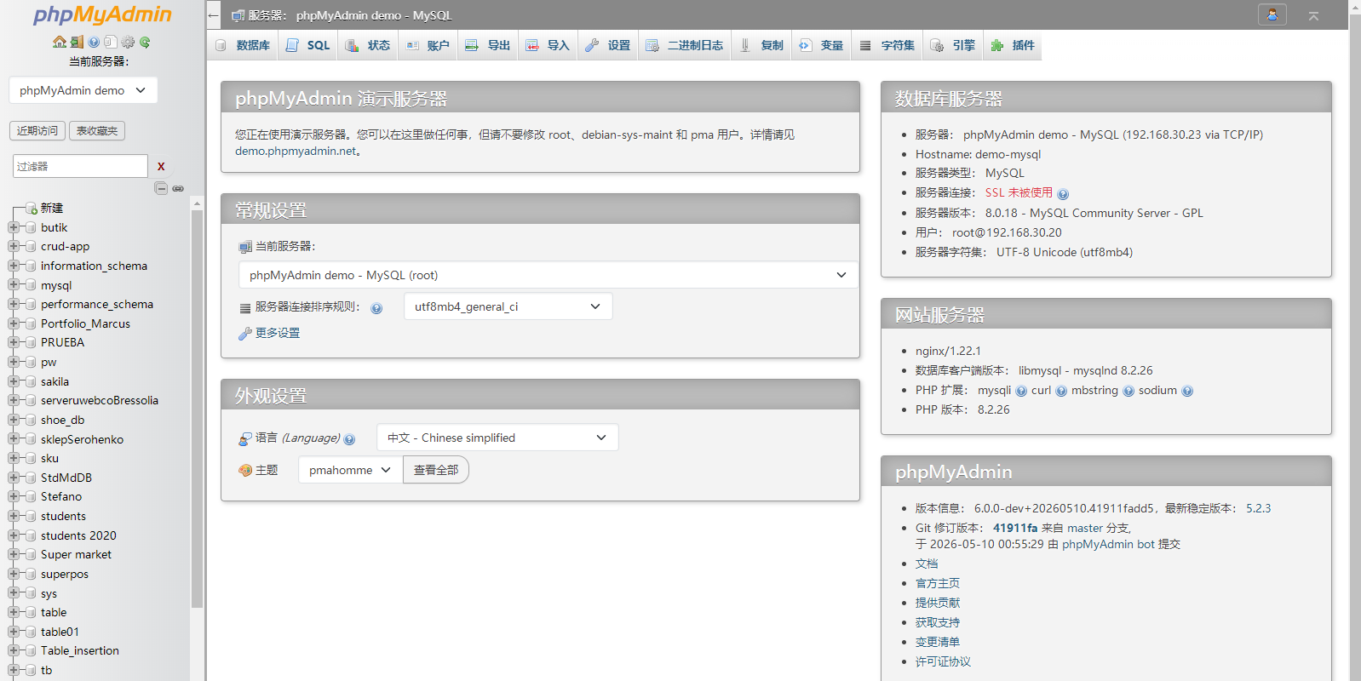Click help icon beside 语言 (Language)
Viewport: 1361px width, 681px height.
tap(349, 439)
